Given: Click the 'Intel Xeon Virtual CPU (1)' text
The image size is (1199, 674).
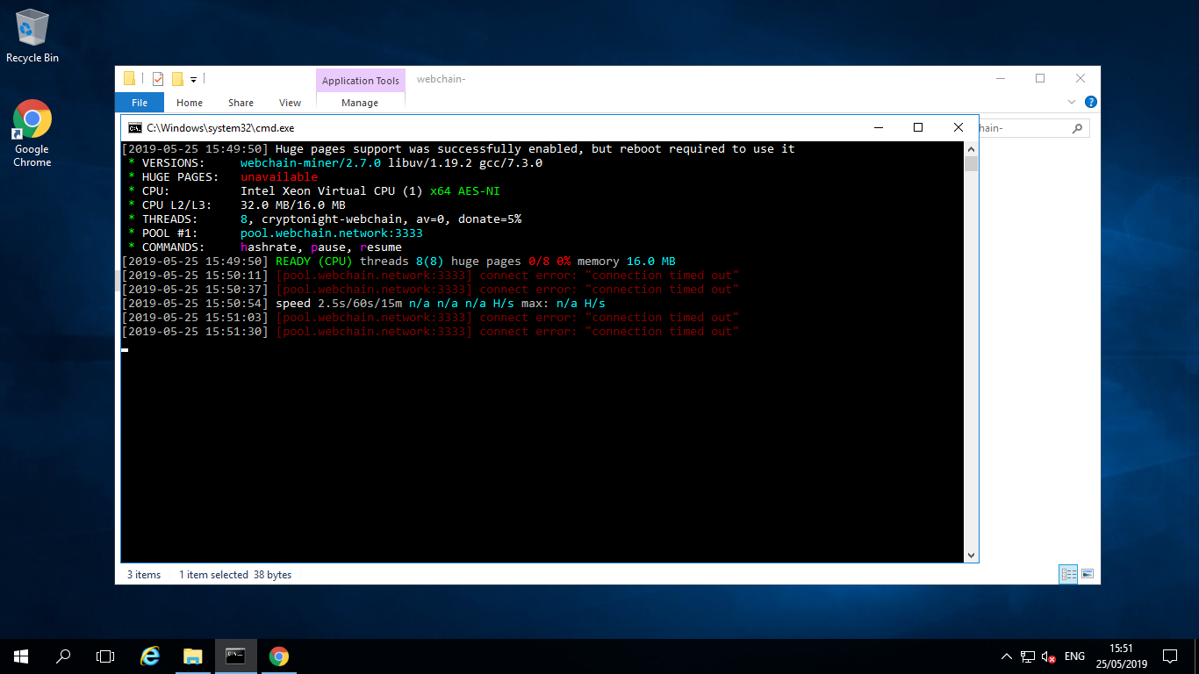Looking at the screenshot, I should (x=332, y=191).
